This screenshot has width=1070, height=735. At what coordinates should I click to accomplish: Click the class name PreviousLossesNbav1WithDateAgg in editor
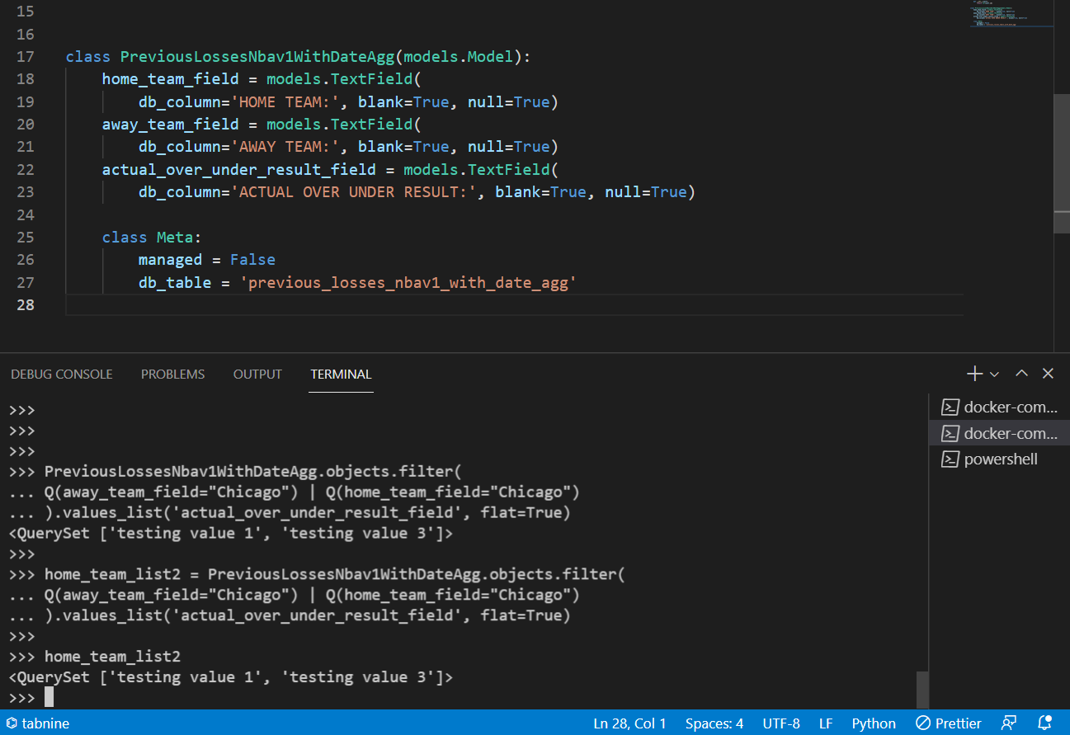pyautogui.click(x=257, y=57)
